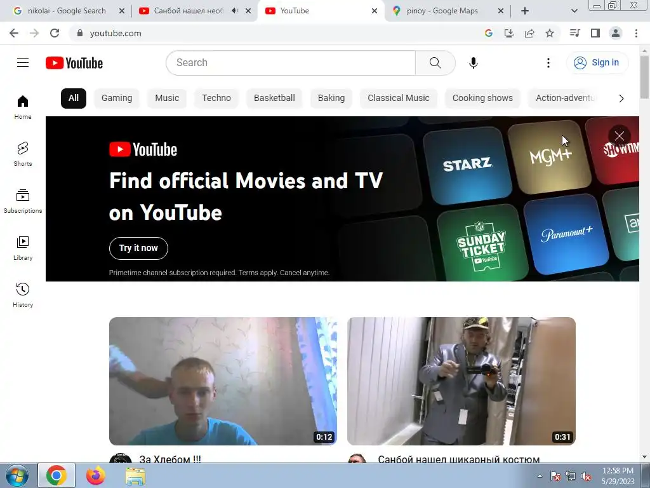Open History in the sidebar

pos(23,295)
